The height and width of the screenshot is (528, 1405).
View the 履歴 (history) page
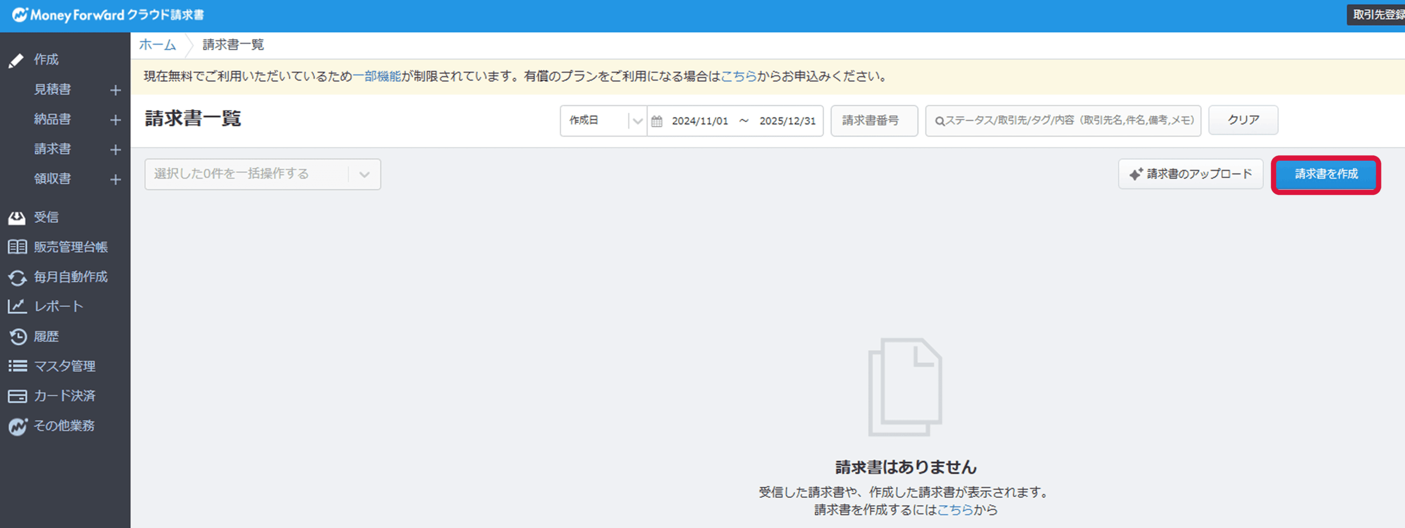[46, 336]
